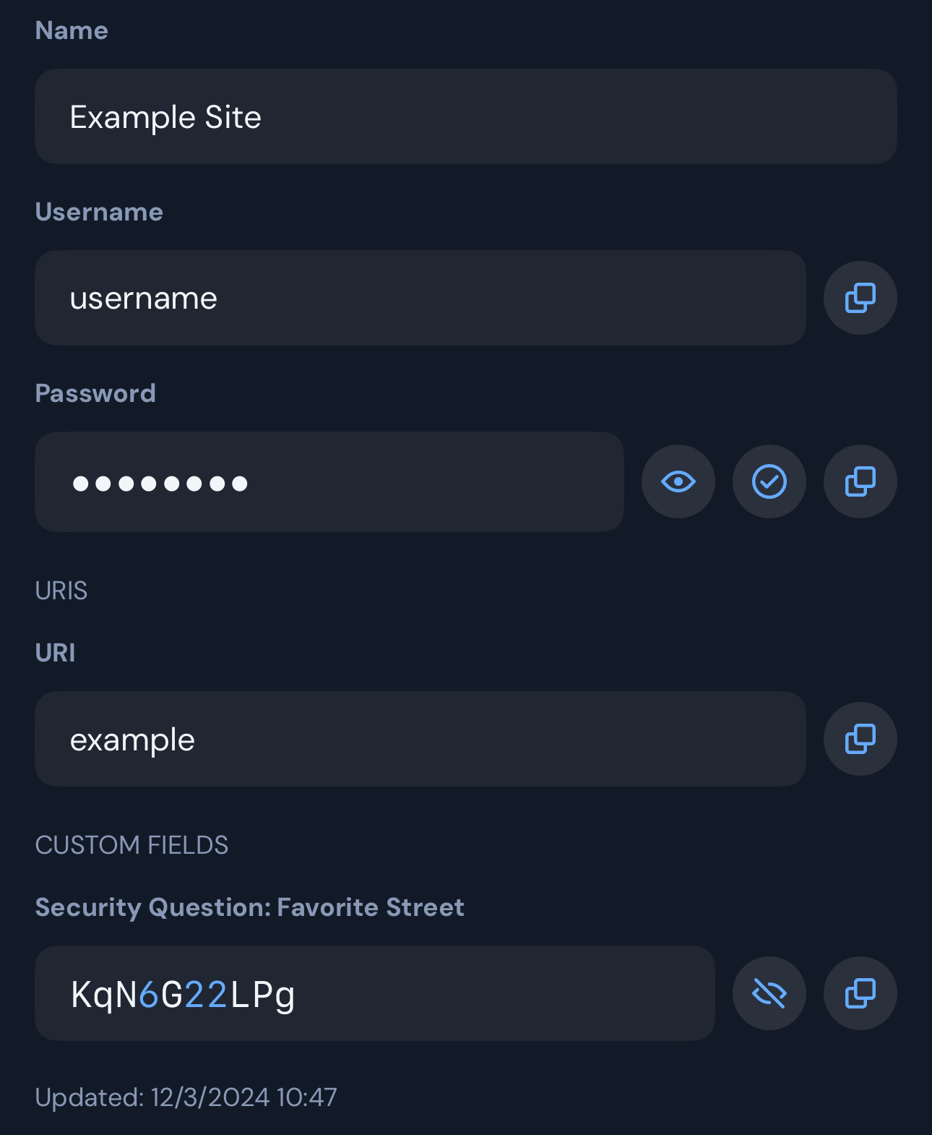Viewport: 932px width, 1135px height.
Task: Copy the username to clipboard
Action: [860, 298]
